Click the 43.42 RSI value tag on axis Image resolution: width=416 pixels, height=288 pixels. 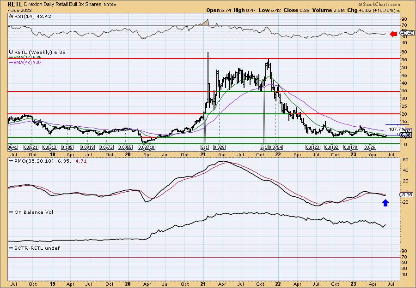click(406, 33)
